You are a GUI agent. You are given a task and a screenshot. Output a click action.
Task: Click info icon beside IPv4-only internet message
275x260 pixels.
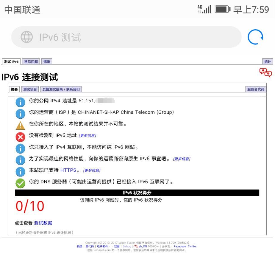[x=20, y=148]
